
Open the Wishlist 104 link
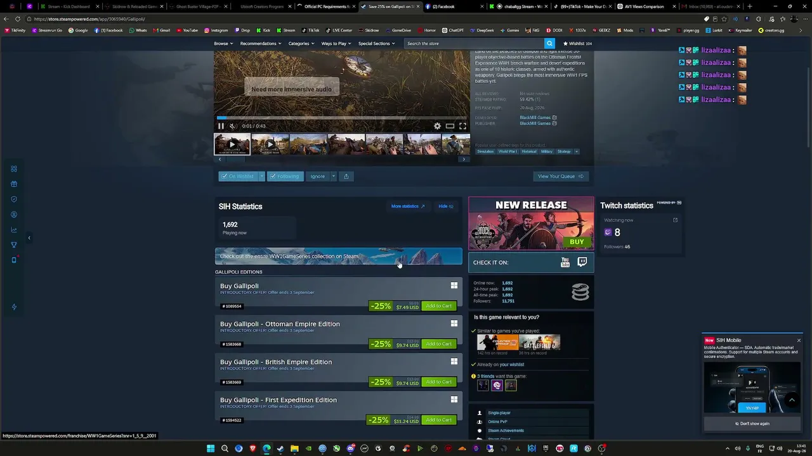pos(577,44)
